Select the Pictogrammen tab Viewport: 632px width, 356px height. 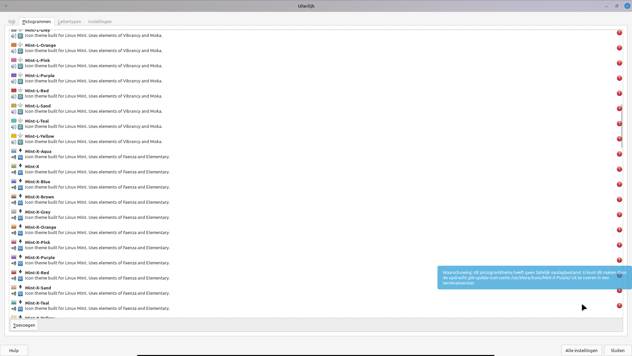coord(37,21)
